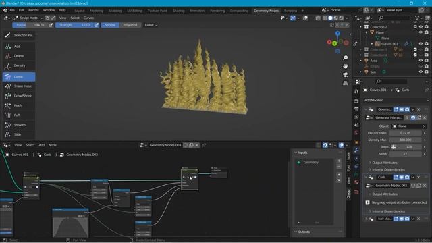This screenshot has height=243, width=432.
Task: Adjust the brush Radius slider
Action: (x=30, y=25)
